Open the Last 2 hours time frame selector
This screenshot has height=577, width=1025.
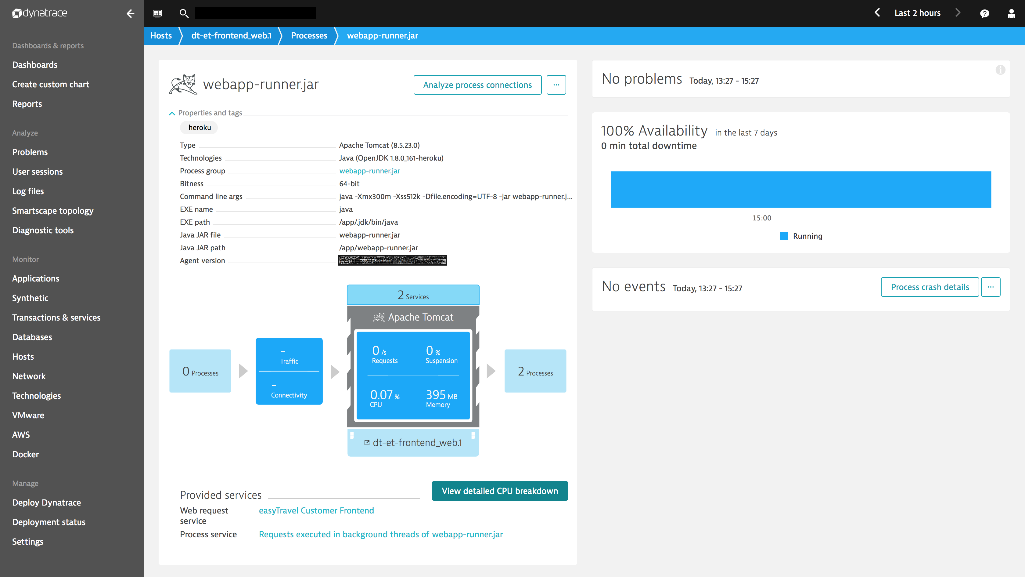[918, 13]
